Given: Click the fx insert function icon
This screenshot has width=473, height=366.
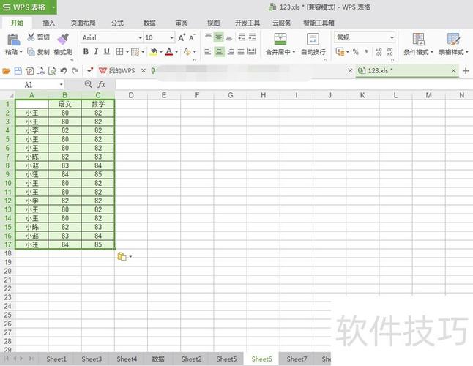Looking at the screenshot, I should pos(101,84).
